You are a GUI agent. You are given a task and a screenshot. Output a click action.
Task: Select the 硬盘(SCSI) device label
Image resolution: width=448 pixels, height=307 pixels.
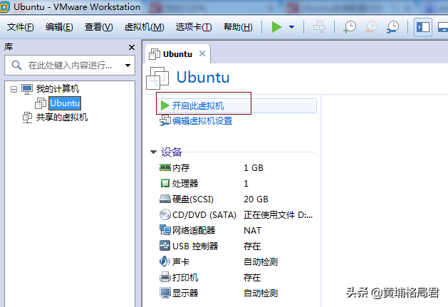(193, 199)
